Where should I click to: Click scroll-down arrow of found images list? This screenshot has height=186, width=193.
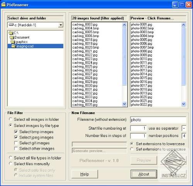click(x=124, y=104)
